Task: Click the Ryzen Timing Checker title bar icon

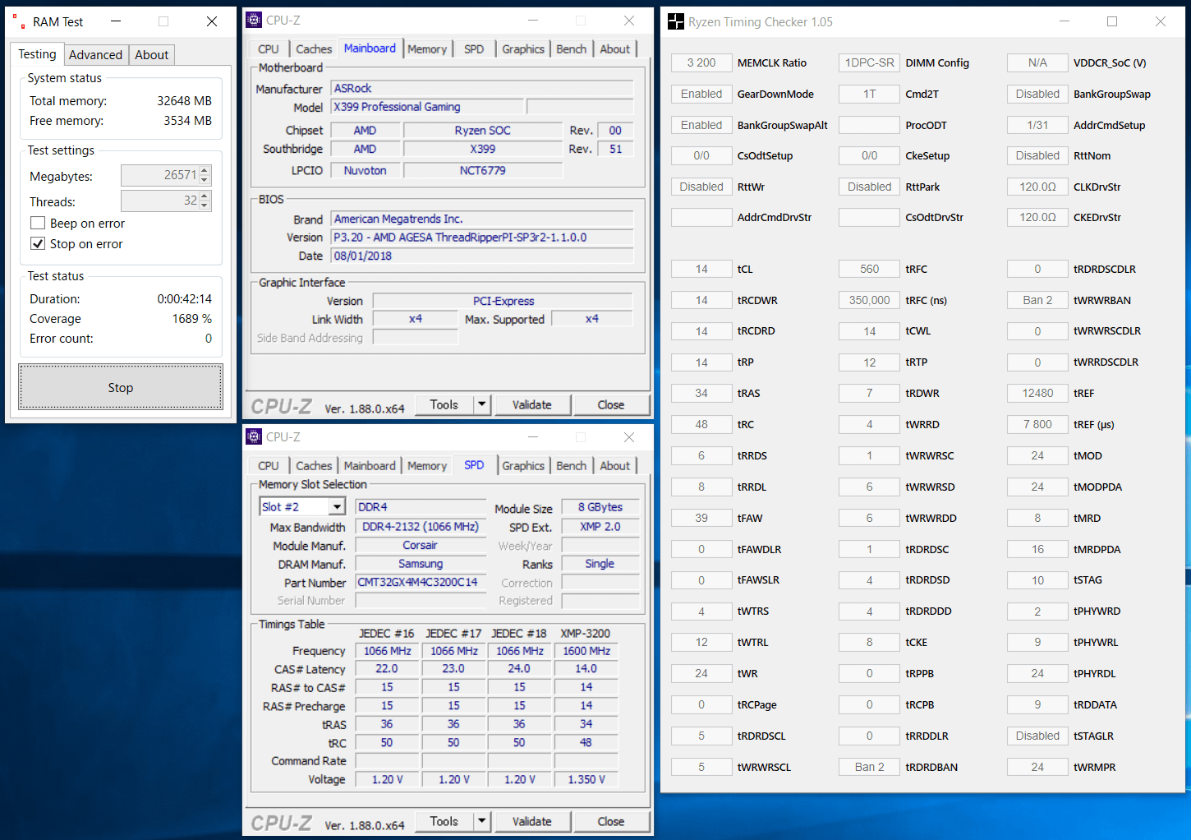Action: click(676, 22)
